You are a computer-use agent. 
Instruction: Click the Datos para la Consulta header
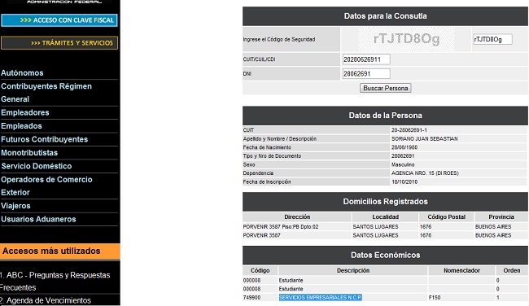(385, 16)
